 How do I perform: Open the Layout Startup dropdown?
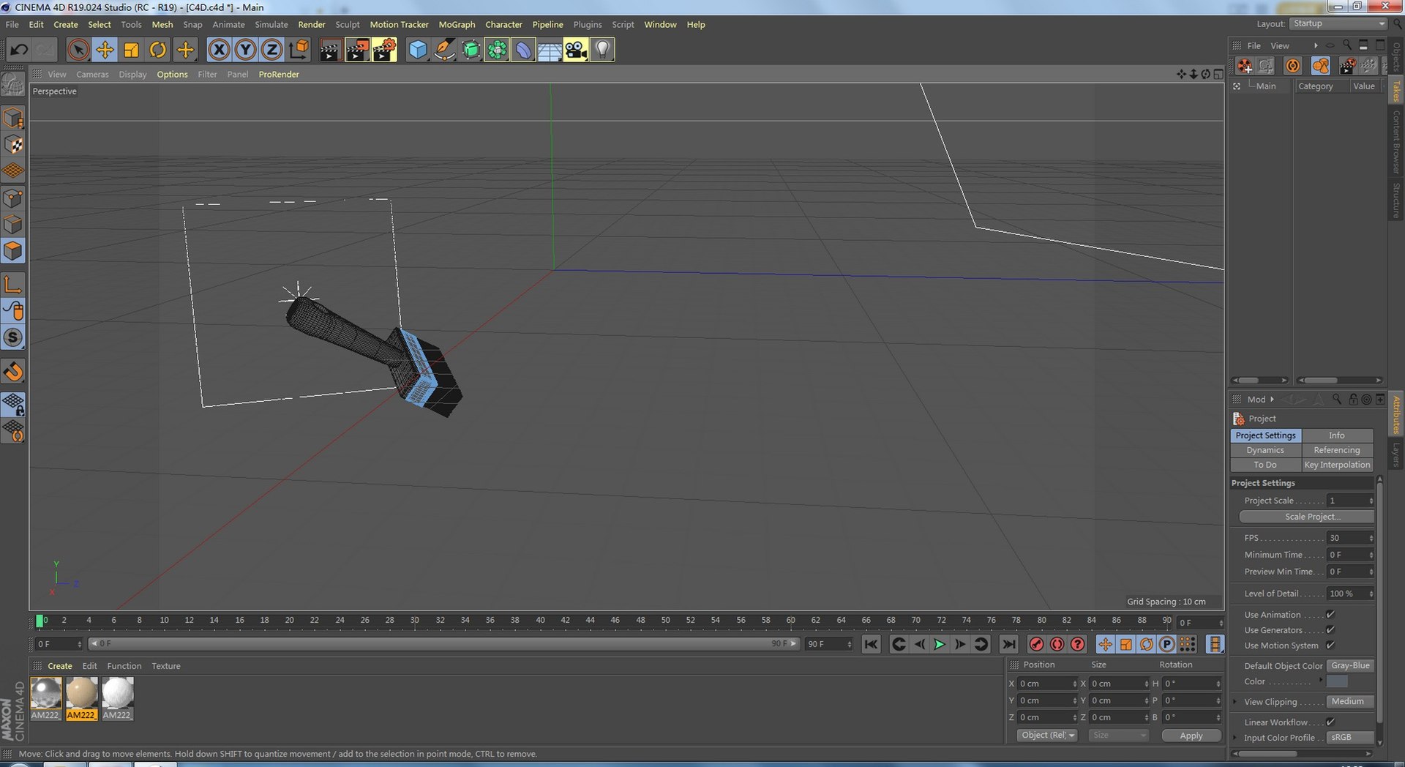1338,23
